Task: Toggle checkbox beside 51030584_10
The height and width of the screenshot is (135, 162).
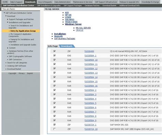Action: click(55, 60)
